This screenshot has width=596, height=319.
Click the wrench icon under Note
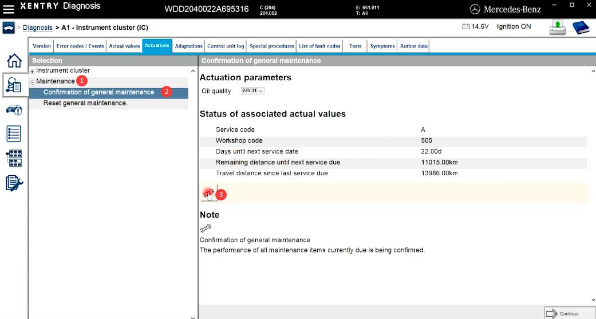pos(206,228)
